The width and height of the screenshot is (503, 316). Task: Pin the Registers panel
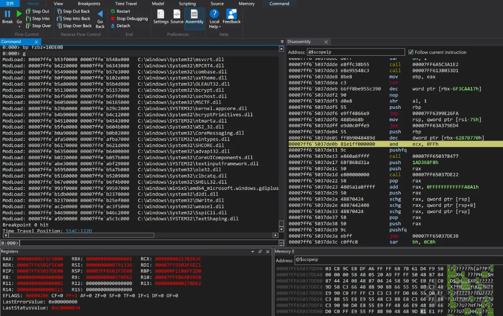click(260, 252)
